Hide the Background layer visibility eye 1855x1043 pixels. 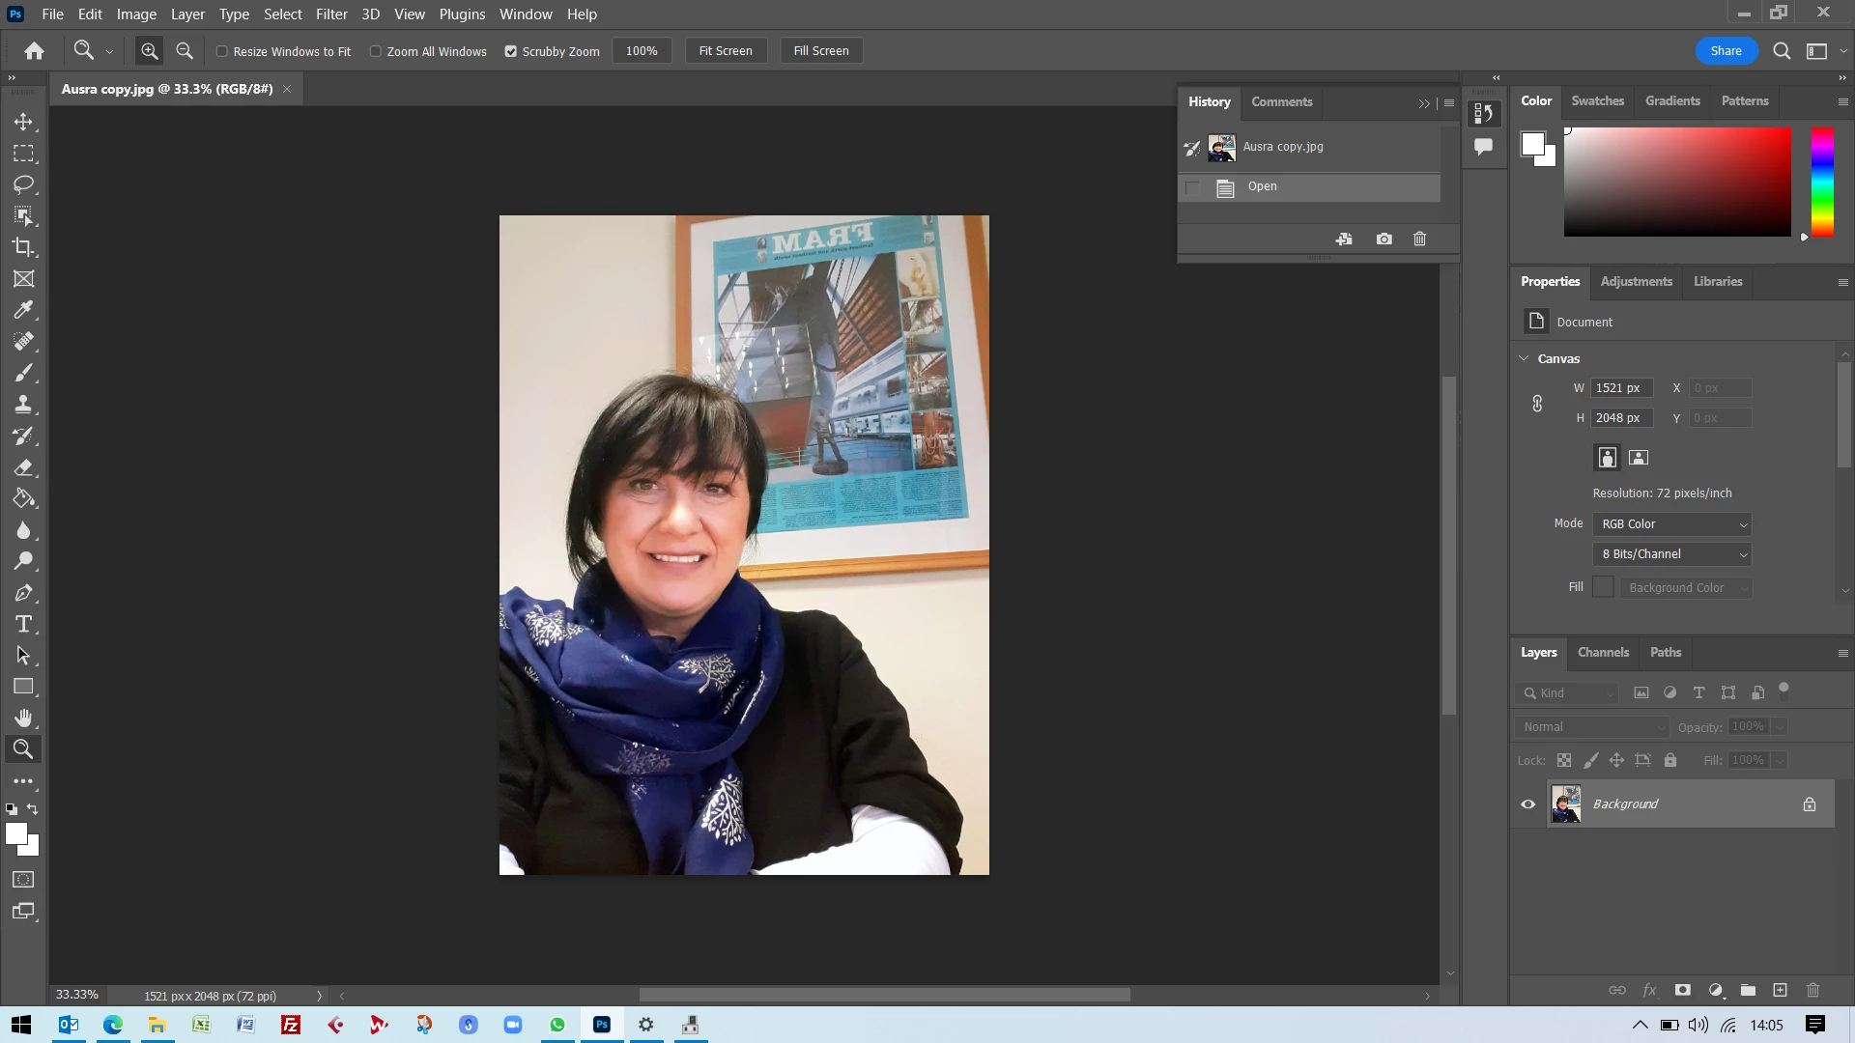pyautogui.click(x=1527, y=803)
